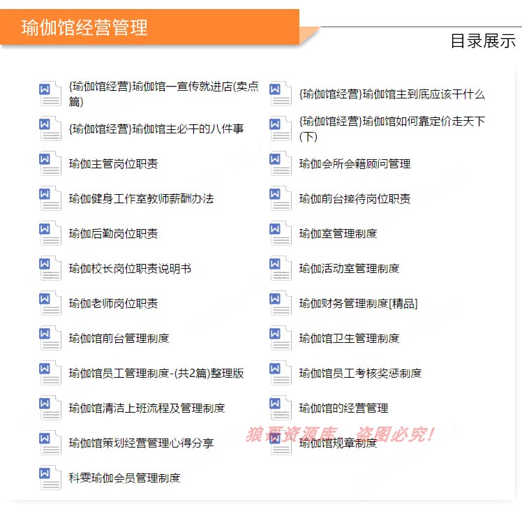The image size is (522, 509).
Task: Click the Word icon next to 瑜伽前台接待岗位职责
Action: click(x=281, y=198)
